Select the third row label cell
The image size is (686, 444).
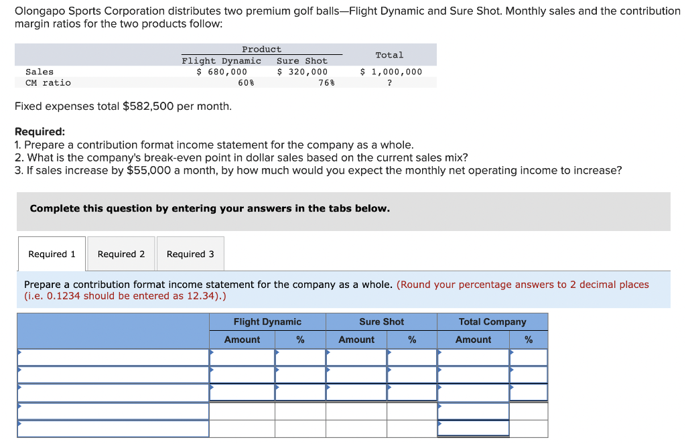(113, 393)
